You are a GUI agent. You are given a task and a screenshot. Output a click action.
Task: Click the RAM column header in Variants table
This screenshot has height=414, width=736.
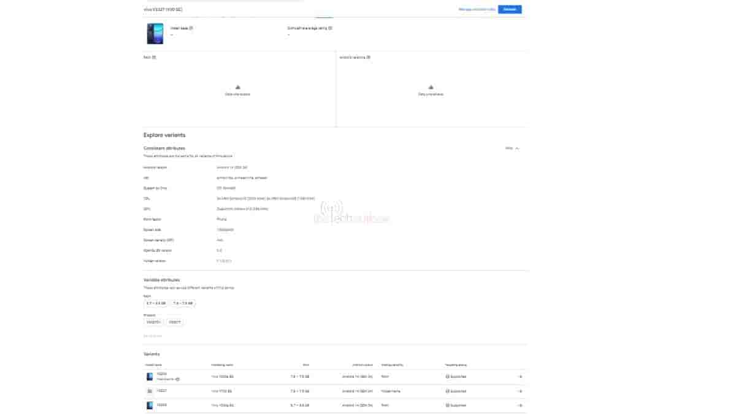pos(305,364)
